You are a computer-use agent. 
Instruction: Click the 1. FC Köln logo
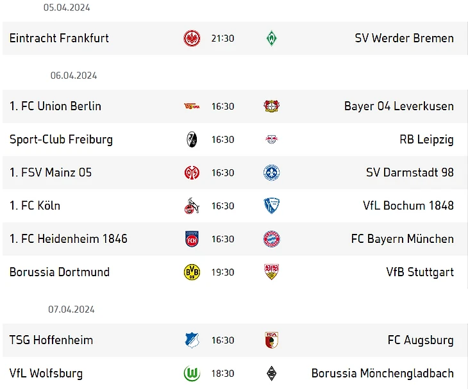tap(192, 206)
